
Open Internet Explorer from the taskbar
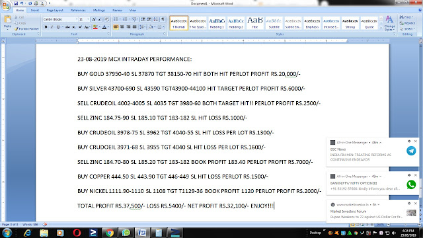[28, 233]
